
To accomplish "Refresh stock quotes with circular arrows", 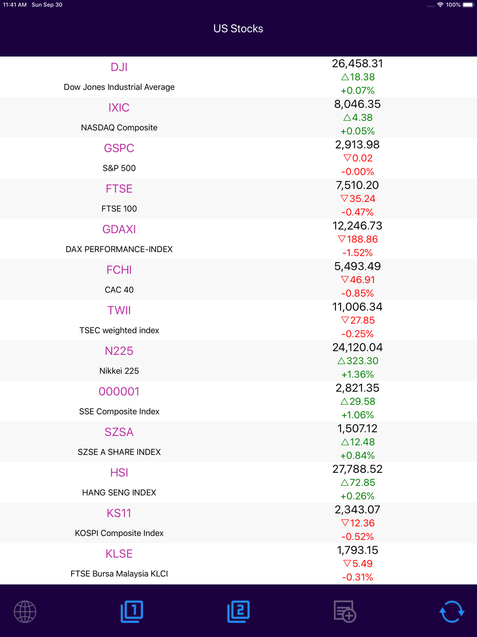I will pyautogui.click(x=452, y=611).
